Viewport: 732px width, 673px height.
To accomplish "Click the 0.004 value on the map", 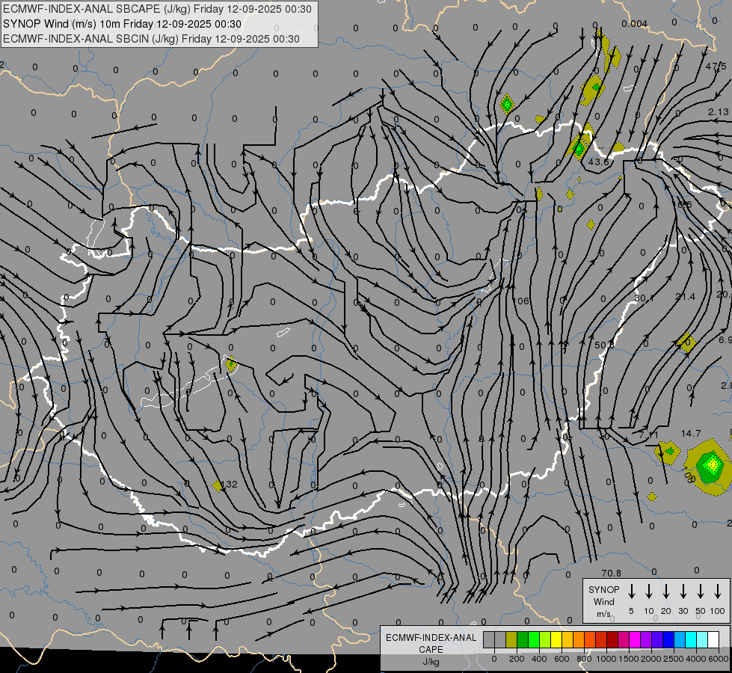I will [x=635, y=24].
